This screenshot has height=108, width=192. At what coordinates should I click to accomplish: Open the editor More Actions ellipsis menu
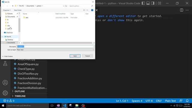(187, 10)
